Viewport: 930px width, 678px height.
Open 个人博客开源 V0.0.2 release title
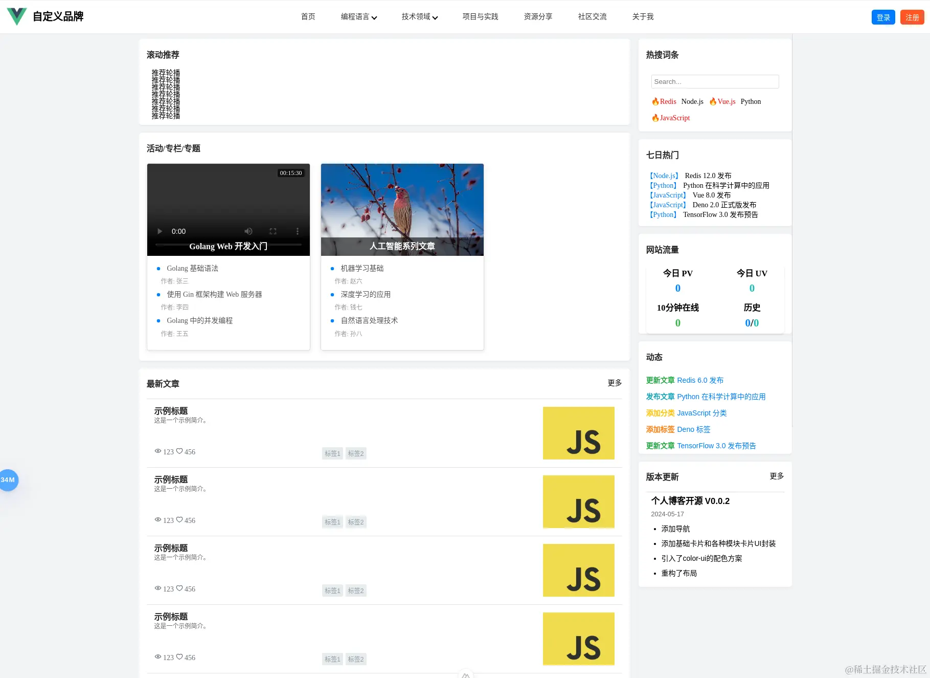pyautogui.click(x=690, y=501)
